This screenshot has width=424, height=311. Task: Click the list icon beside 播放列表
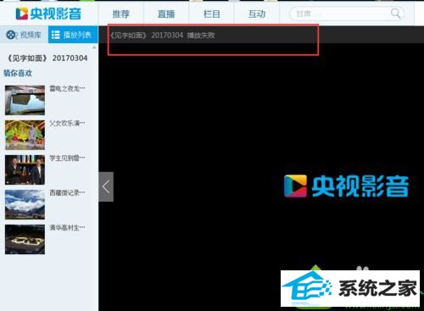tap(55, 35)
